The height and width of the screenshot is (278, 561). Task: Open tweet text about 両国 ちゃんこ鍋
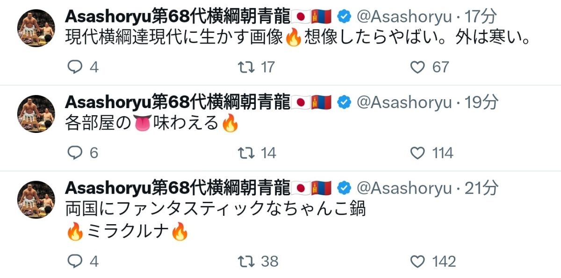click(x=215, y=209)
